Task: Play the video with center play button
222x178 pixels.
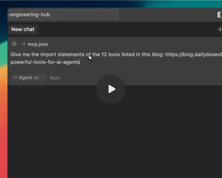Action: [x=111, y=89]
